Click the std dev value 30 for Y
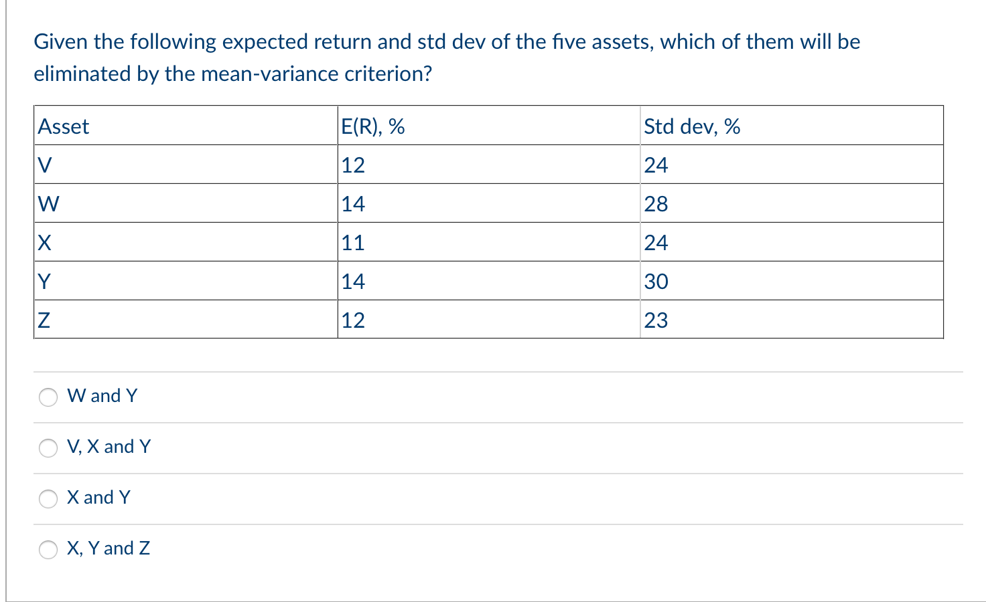Viewport: 986px width, 602px height. pos(656,281)
